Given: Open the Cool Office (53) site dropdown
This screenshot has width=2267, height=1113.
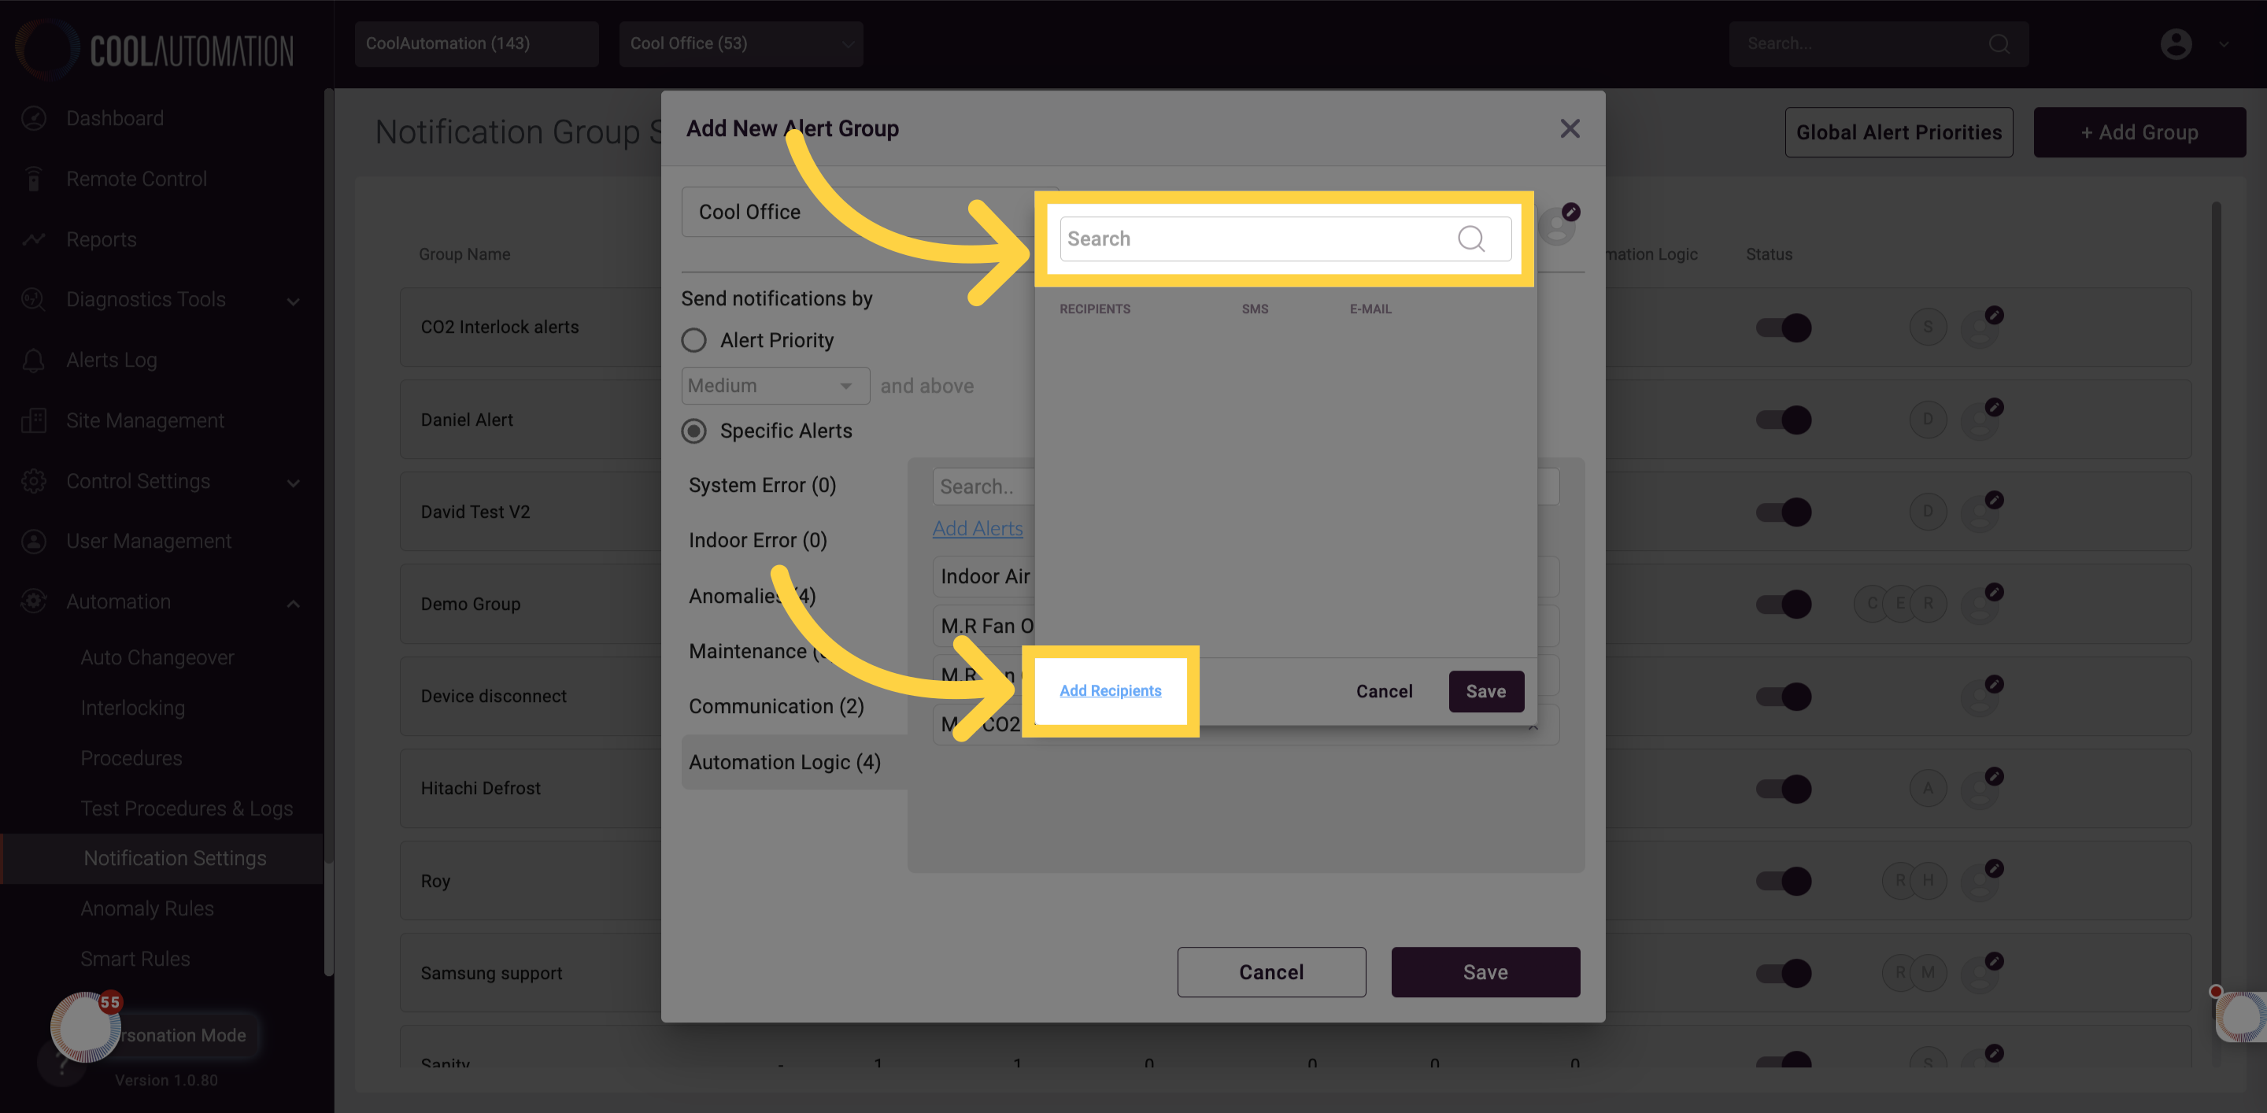Looking at the screenshot, I should 741,43.
